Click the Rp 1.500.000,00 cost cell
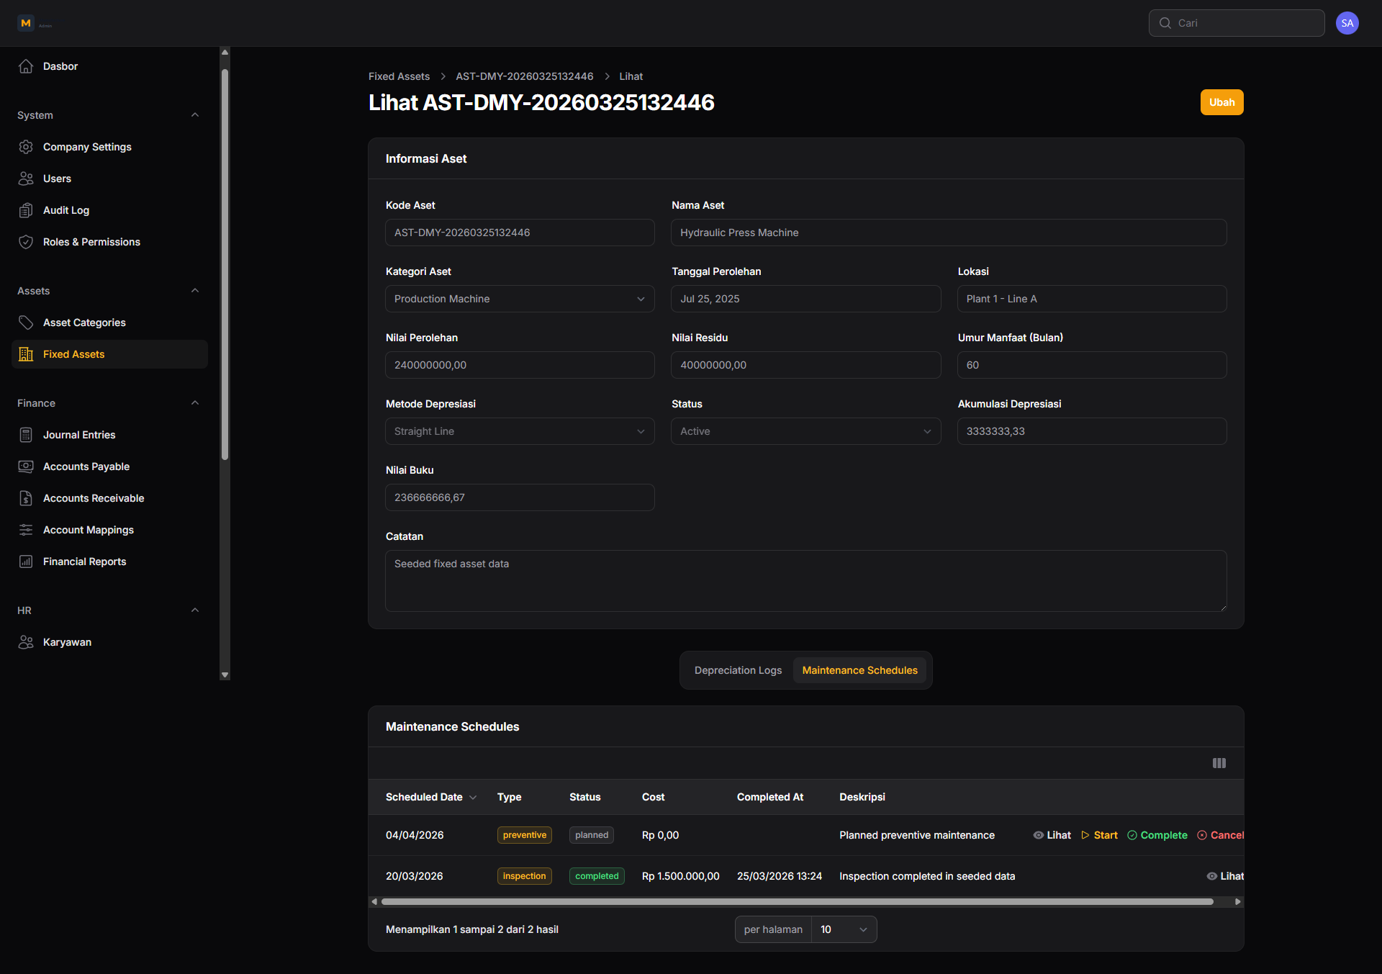This screenshot has height=974, width=1382. [x=680, y=876]
